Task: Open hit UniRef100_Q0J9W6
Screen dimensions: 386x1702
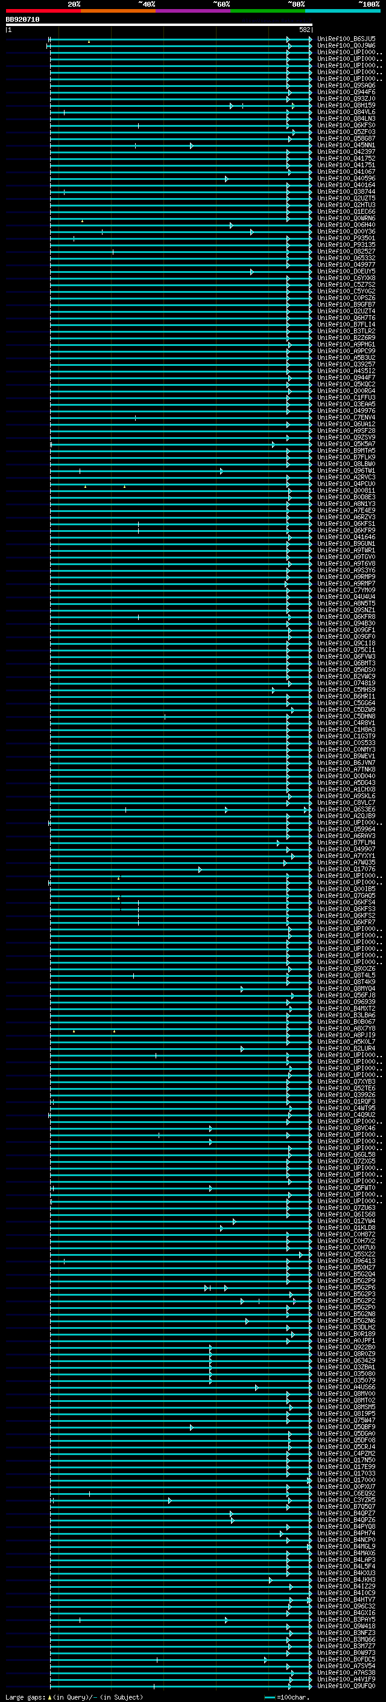Action: coord(346,46)
